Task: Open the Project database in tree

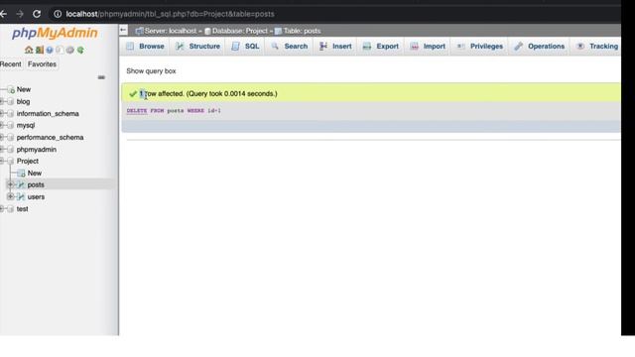Action: 28,161
